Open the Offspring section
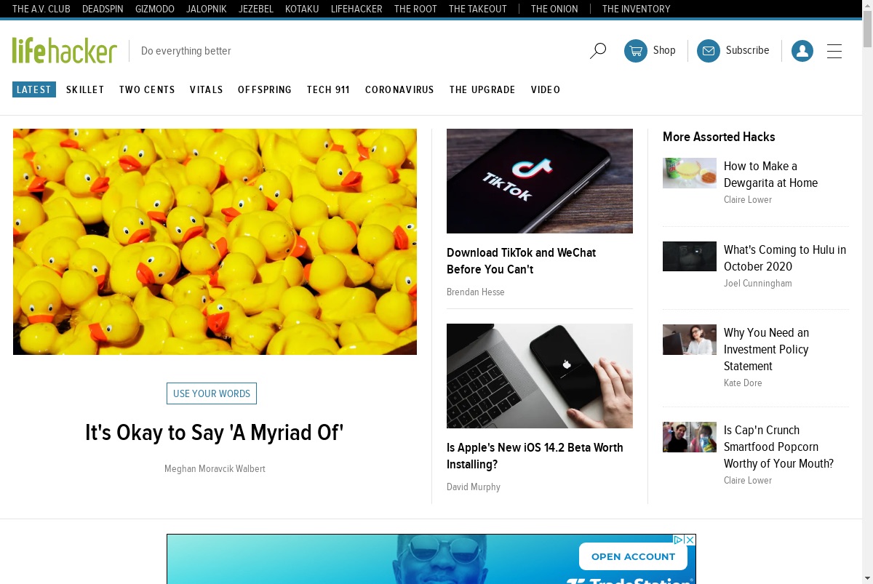Image resolution: width=873 pixels, height=584 pixels. tap(265, 89)
